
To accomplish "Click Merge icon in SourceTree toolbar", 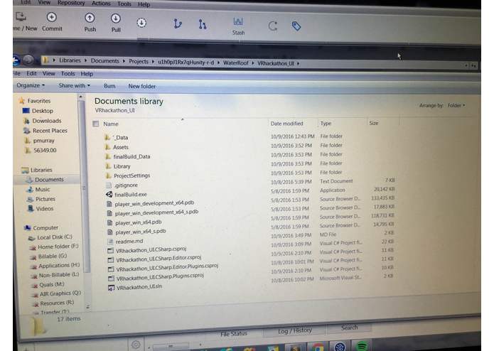I will (203, 24).
